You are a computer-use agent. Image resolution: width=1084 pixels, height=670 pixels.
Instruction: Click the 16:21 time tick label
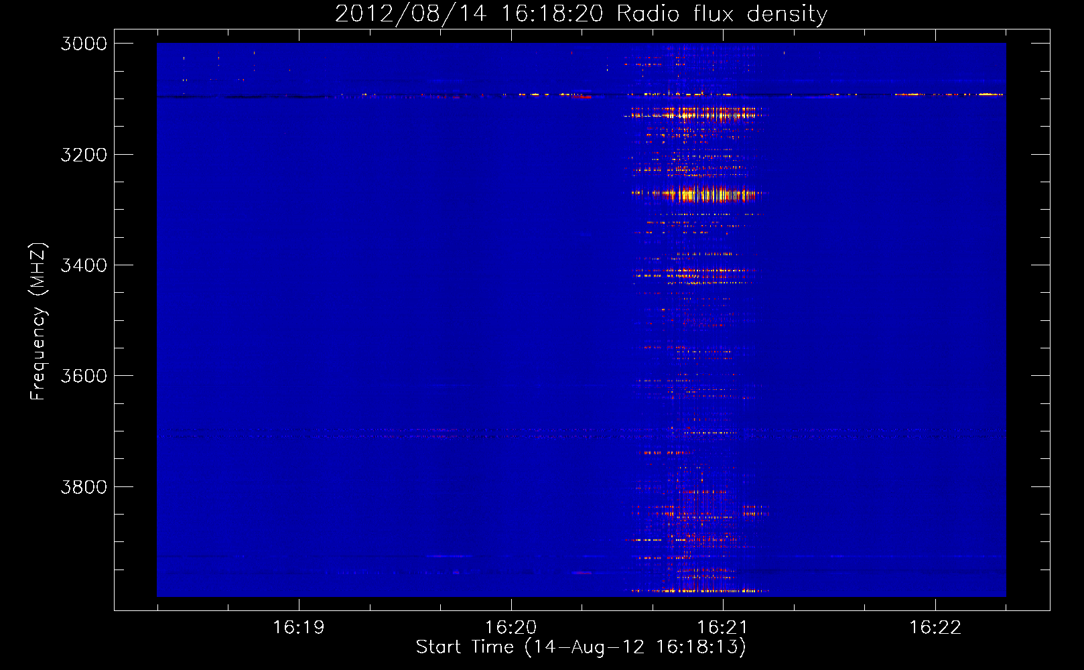pos(722,627)
